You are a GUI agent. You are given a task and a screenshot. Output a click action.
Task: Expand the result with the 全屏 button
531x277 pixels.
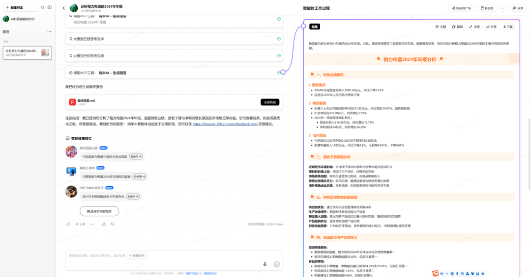[x=474, y=26]
